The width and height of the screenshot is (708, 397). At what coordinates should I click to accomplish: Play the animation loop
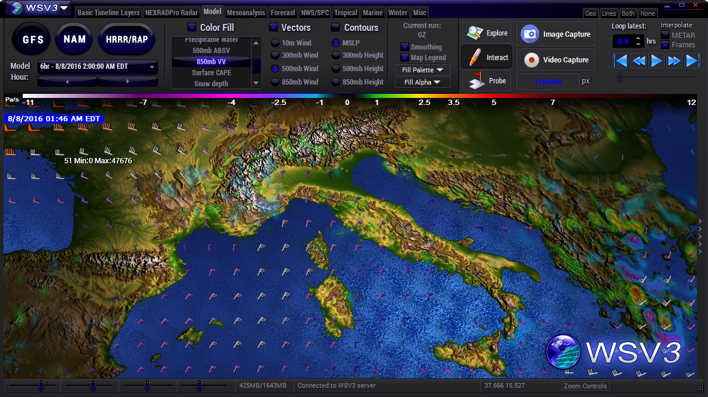(657, 61)
